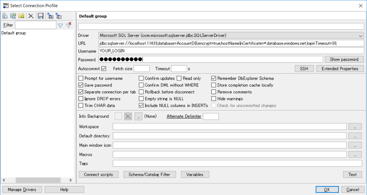Enable Prompt for username
This screenshot has width=367, height=195.
point(81,78)
